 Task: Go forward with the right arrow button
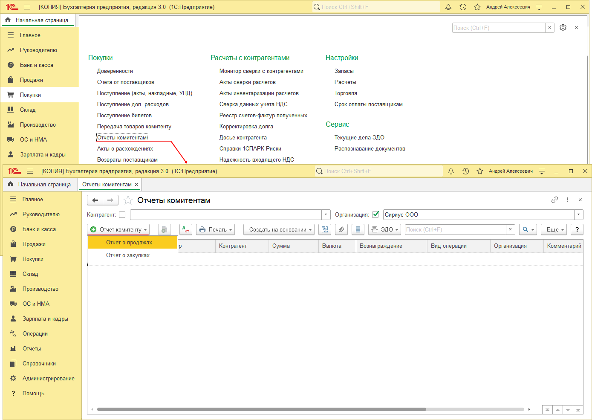110,200
